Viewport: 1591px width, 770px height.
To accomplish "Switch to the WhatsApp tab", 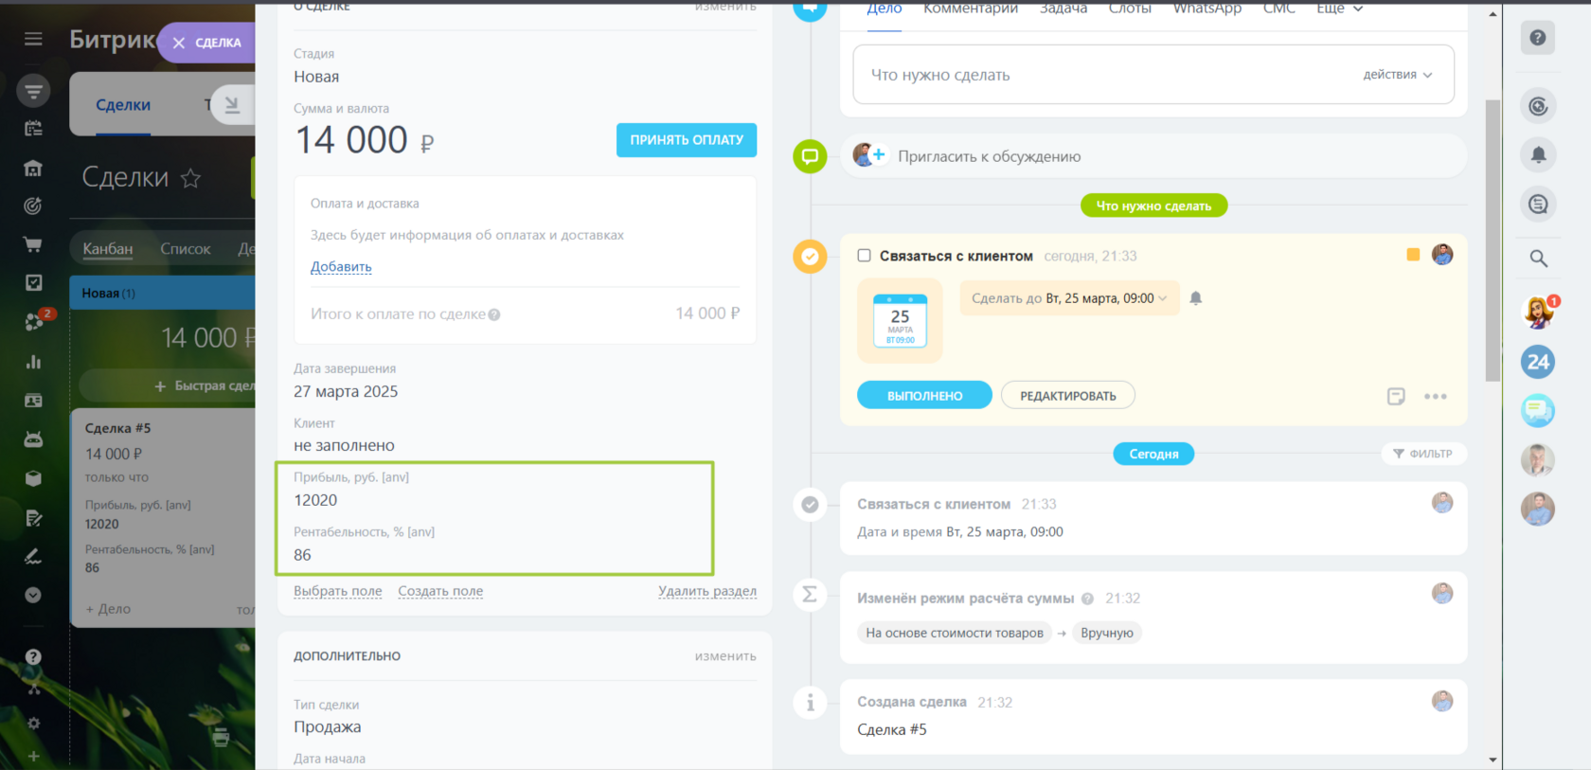I will [x=1207, y=9].
